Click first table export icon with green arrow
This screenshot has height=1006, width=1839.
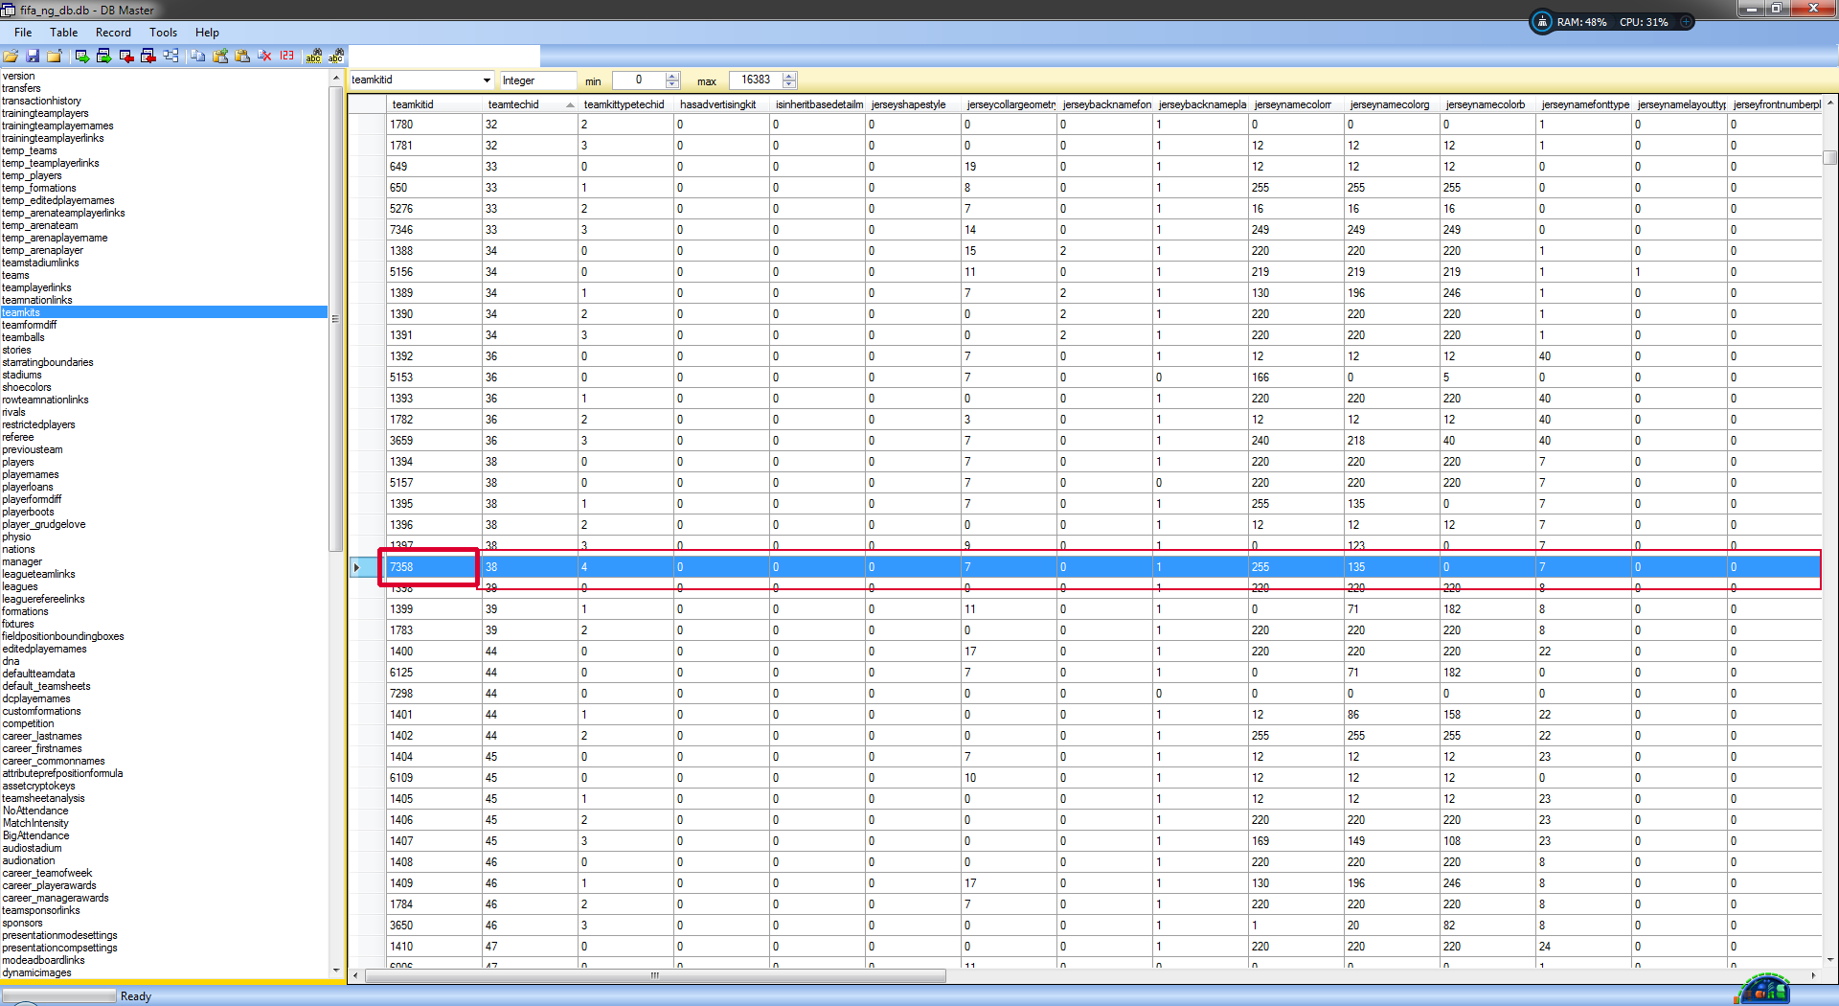coord(82,57)
